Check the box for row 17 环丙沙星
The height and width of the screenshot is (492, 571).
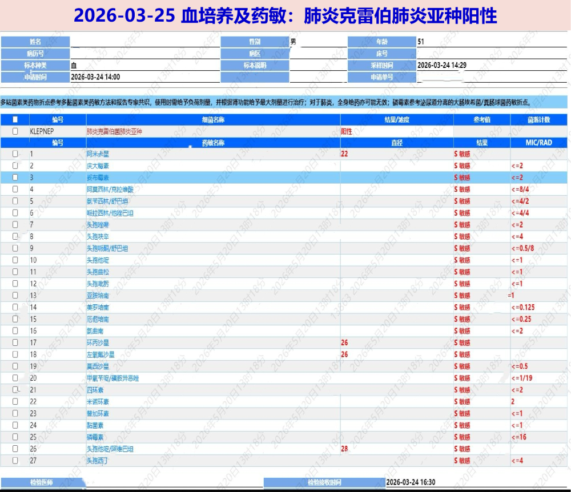click(15, 342)
